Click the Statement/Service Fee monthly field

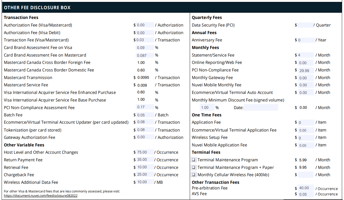pyautogui.click(x=305, y=55)
